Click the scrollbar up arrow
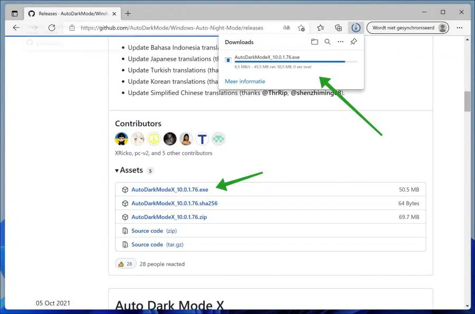The width and height of the screenshot is (475, 314). tap(467, 40)
